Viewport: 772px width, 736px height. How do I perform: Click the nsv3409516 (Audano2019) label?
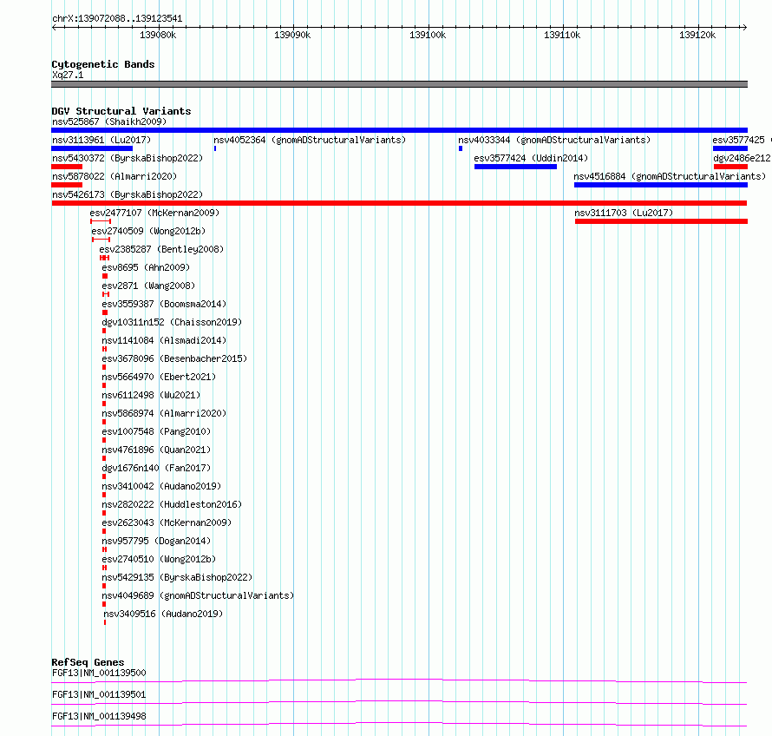[x=163, y=614]
